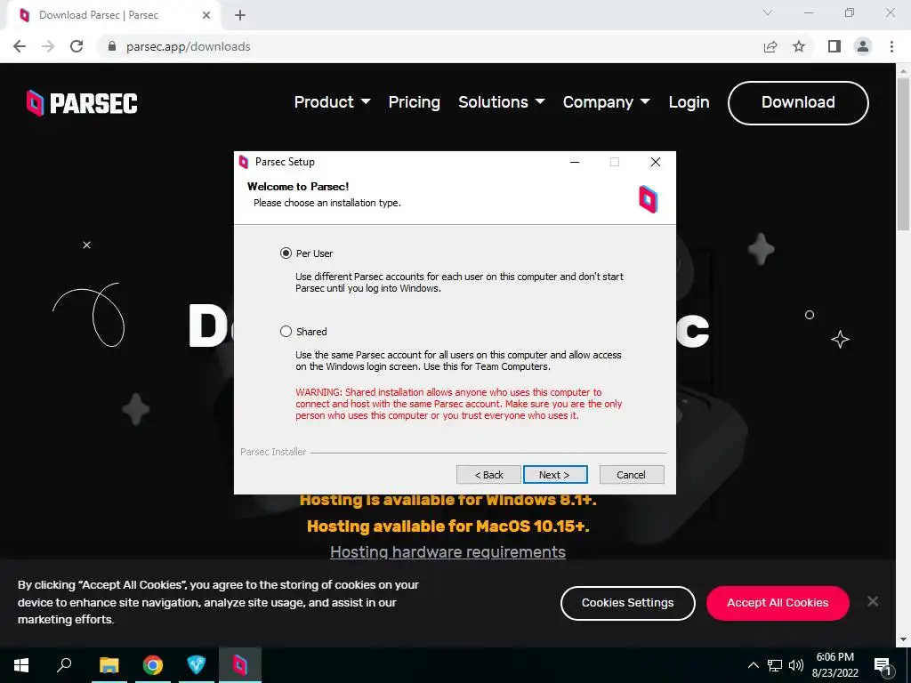View site security lock information

pos(112,46)
